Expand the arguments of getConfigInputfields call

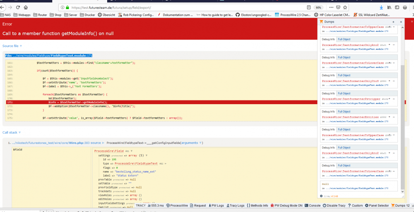pyautogui.click(x=191, y=143)
